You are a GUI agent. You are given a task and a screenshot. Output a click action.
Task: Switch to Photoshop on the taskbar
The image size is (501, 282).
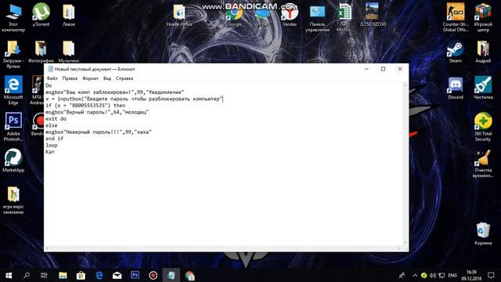(x=135, y=275)
